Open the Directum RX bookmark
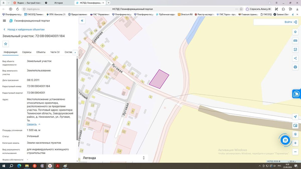This screenshot has width=301, height=169. coord(185,15)
